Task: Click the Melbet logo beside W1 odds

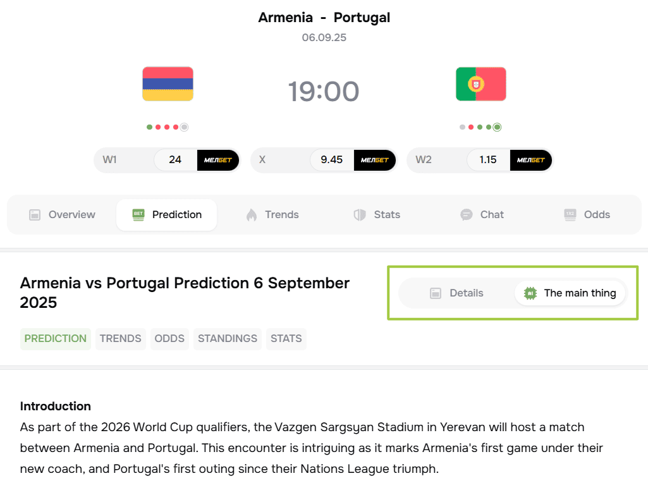Action: point(218,160)
